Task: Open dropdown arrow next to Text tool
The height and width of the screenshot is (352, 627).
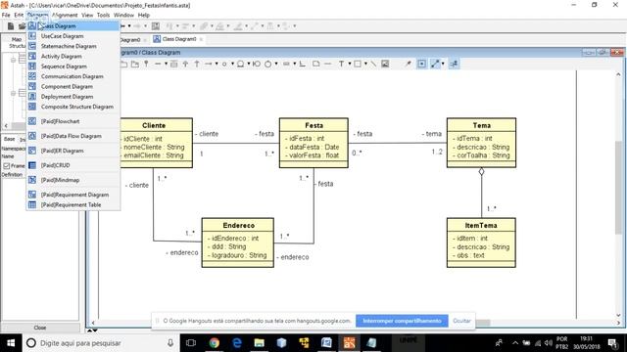Action: coord(350,64)
